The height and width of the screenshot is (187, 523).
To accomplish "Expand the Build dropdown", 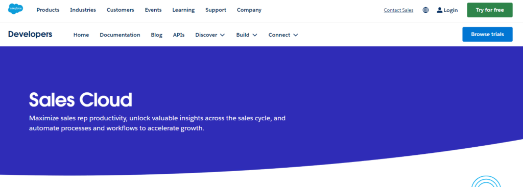I will click(x=247, y=35).
